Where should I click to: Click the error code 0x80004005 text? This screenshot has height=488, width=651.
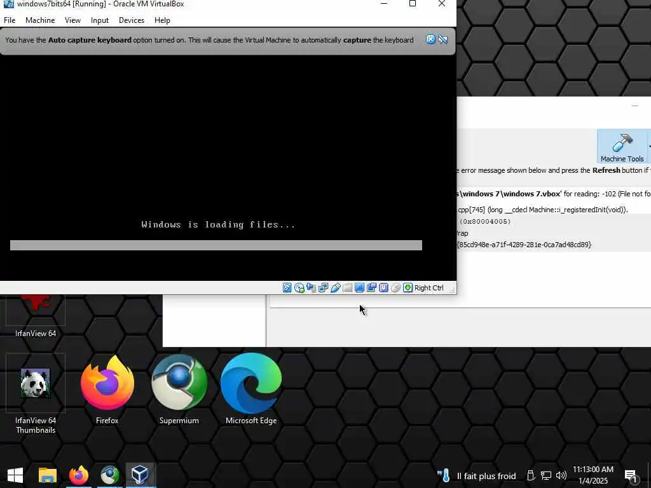[x=485, y=222]
